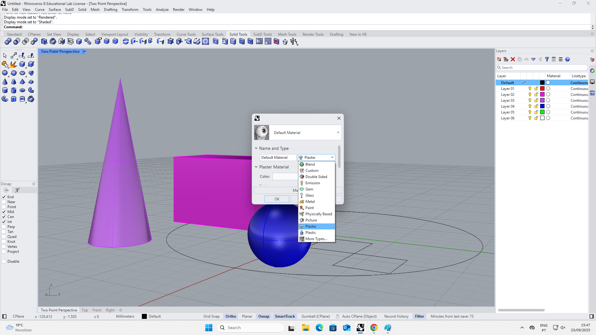Collapse the Name and Type section
Image resolution: width=596 pixels, height=335 pixels.
(x=256, y=148)
